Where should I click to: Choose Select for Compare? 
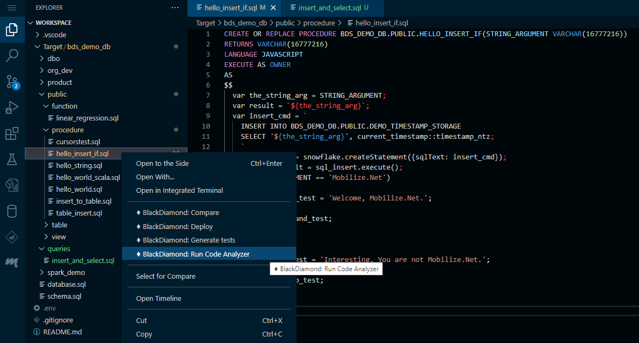pos(209,276)
